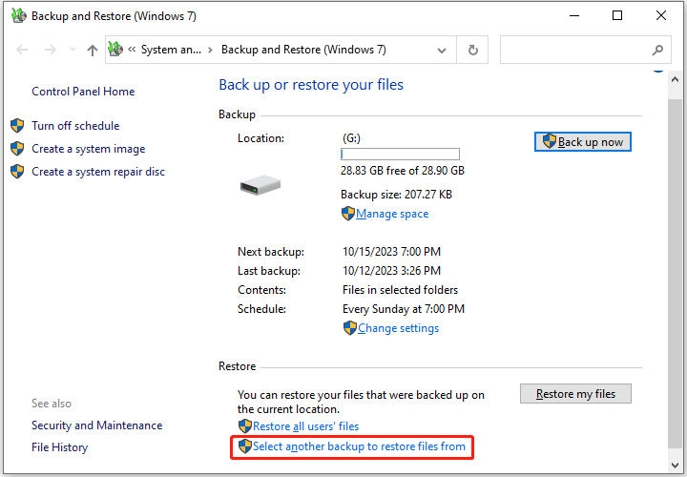The height and width of the screenshot is (477, 687).
Task: Click the search magnifier icon
Action: point(657,50)
